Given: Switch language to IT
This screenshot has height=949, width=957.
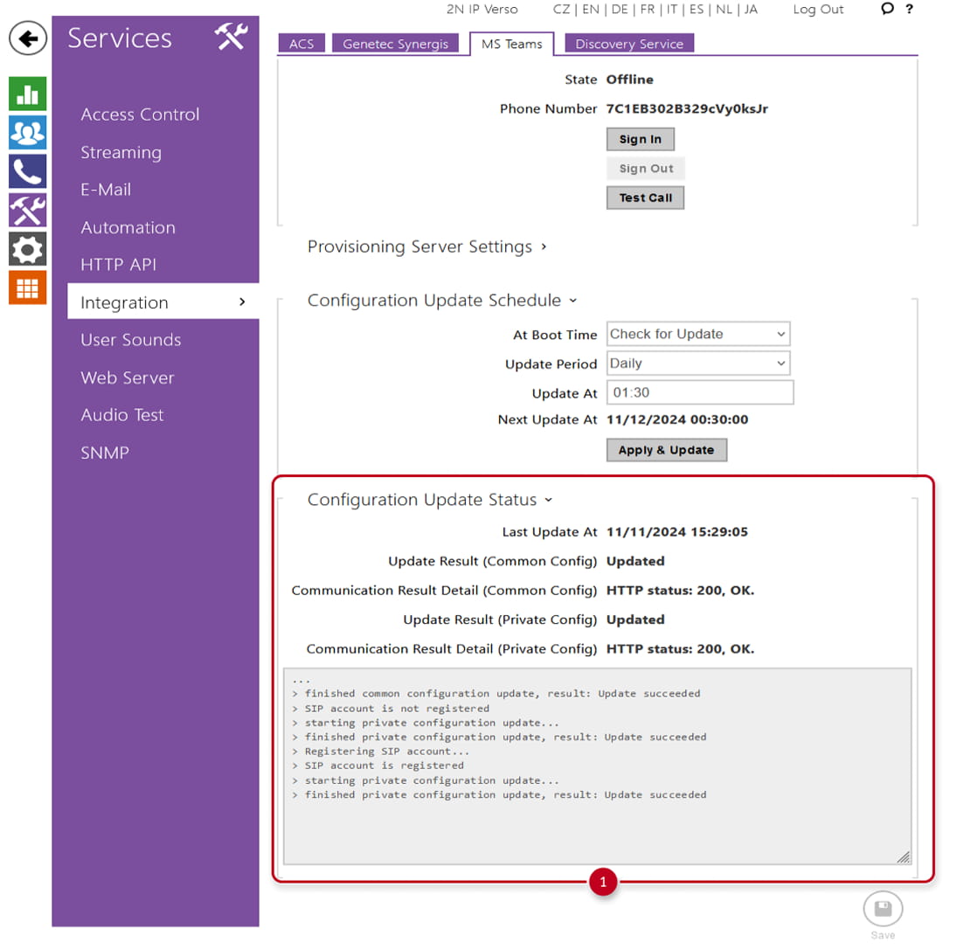Looking at the screenshot, I should 671,9.
